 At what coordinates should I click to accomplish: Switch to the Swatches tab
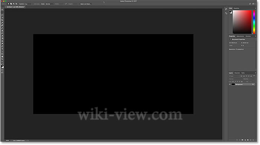[236, 8]
